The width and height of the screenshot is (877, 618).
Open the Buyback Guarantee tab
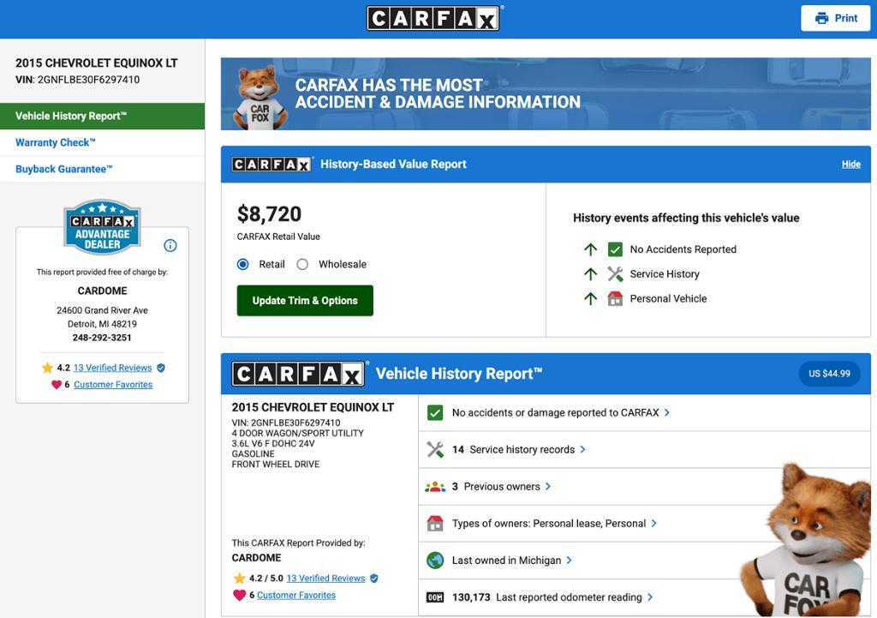pos(103,169)
